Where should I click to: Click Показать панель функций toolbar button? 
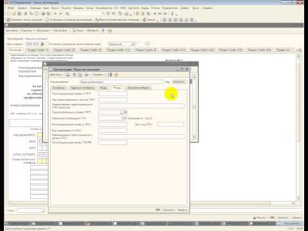pos(24,20)
